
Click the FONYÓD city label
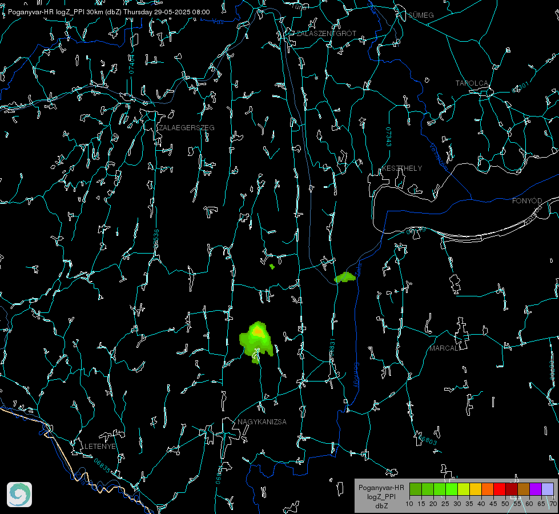[x=527, y=201]
